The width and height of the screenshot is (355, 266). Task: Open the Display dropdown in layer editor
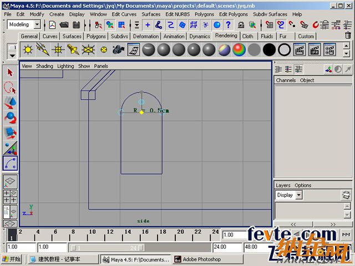(x=299, y=195)
